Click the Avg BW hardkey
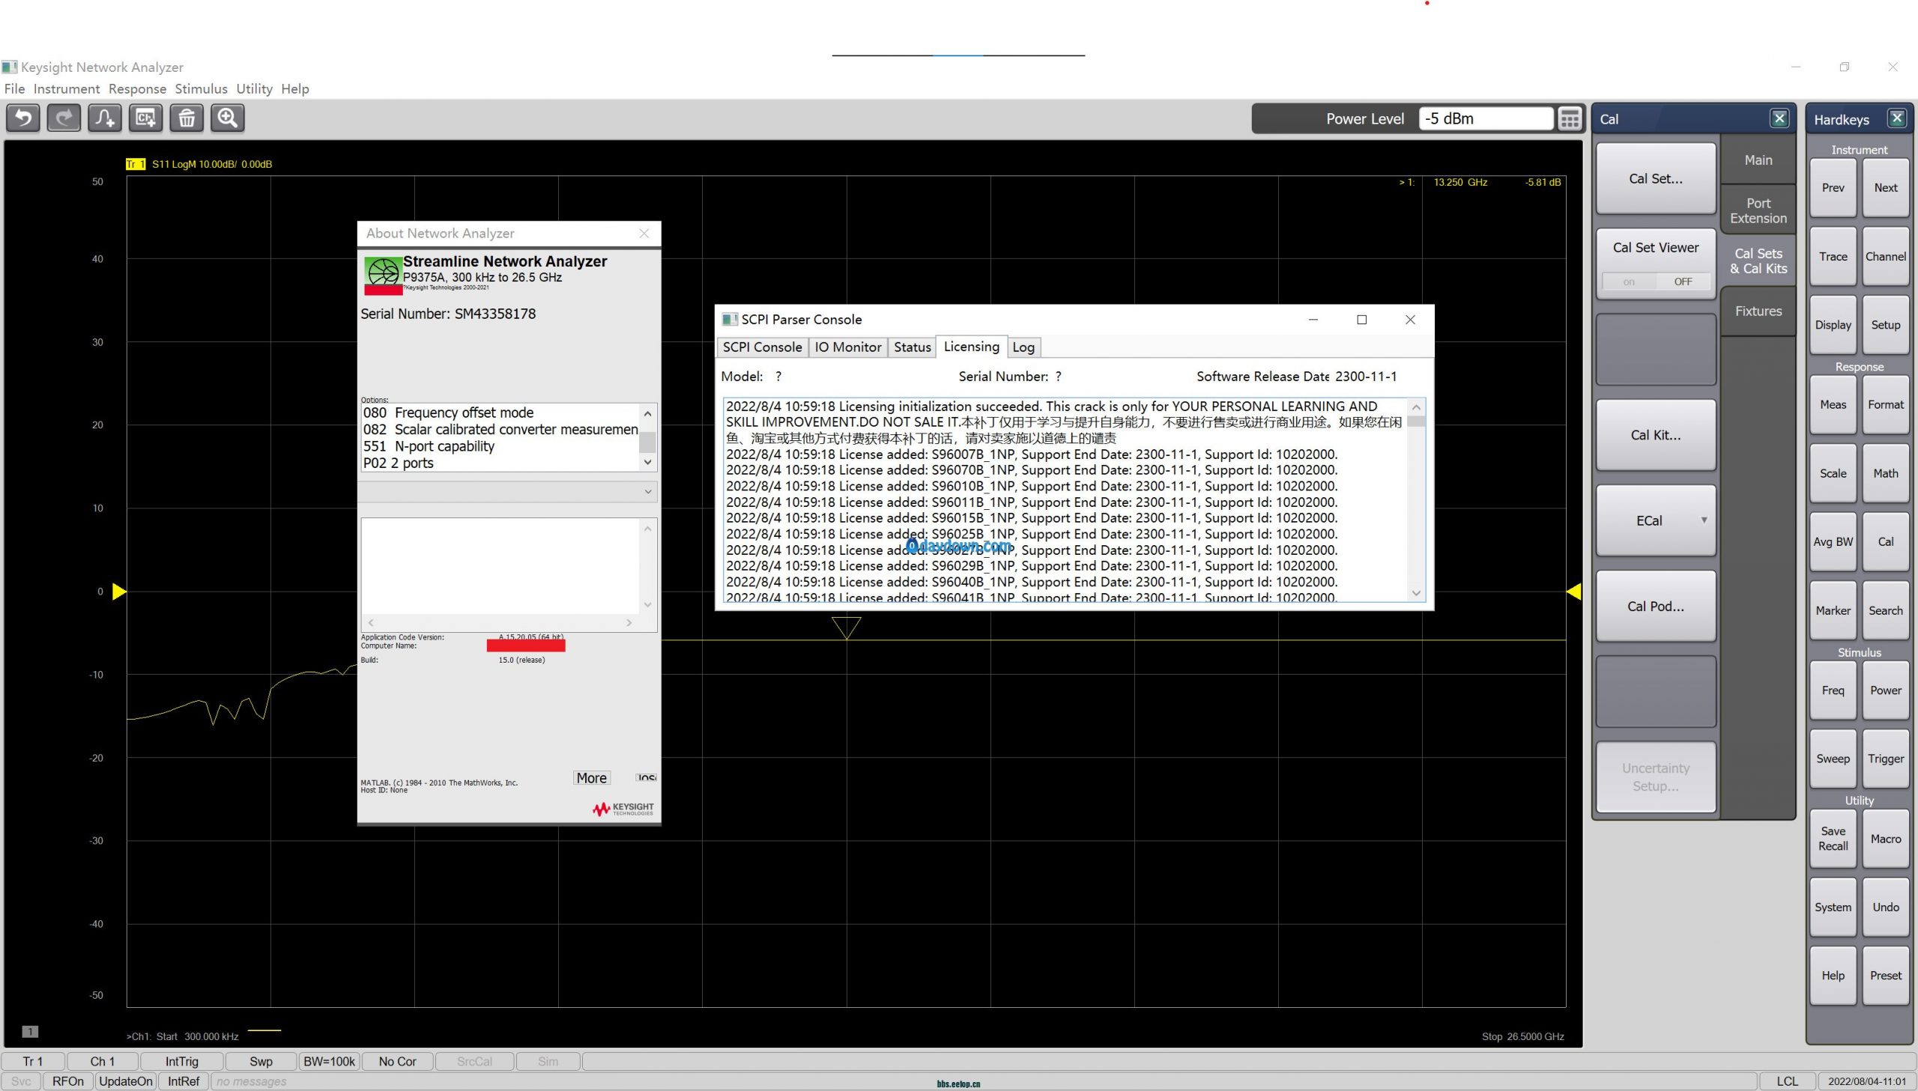 [x=1833, y=541]
